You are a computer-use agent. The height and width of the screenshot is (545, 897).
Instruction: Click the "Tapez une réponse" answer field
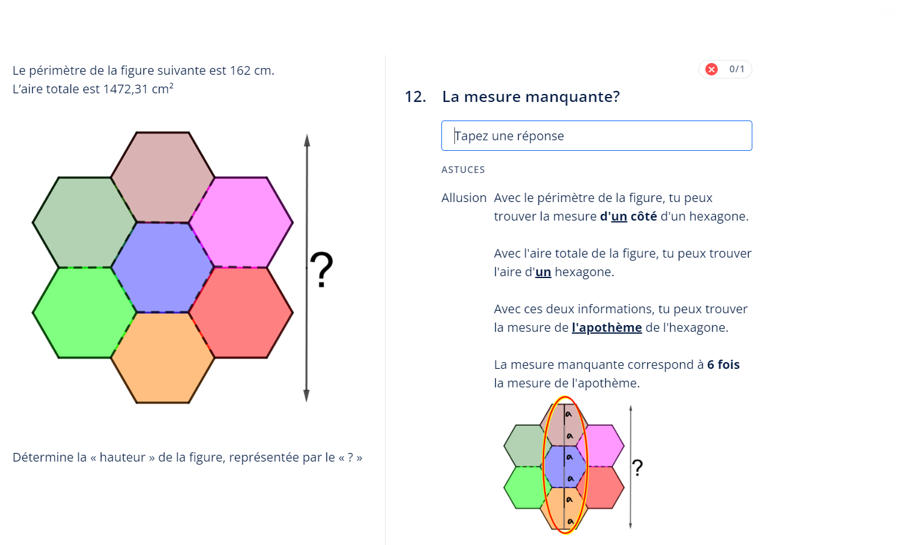click(596, 136)
